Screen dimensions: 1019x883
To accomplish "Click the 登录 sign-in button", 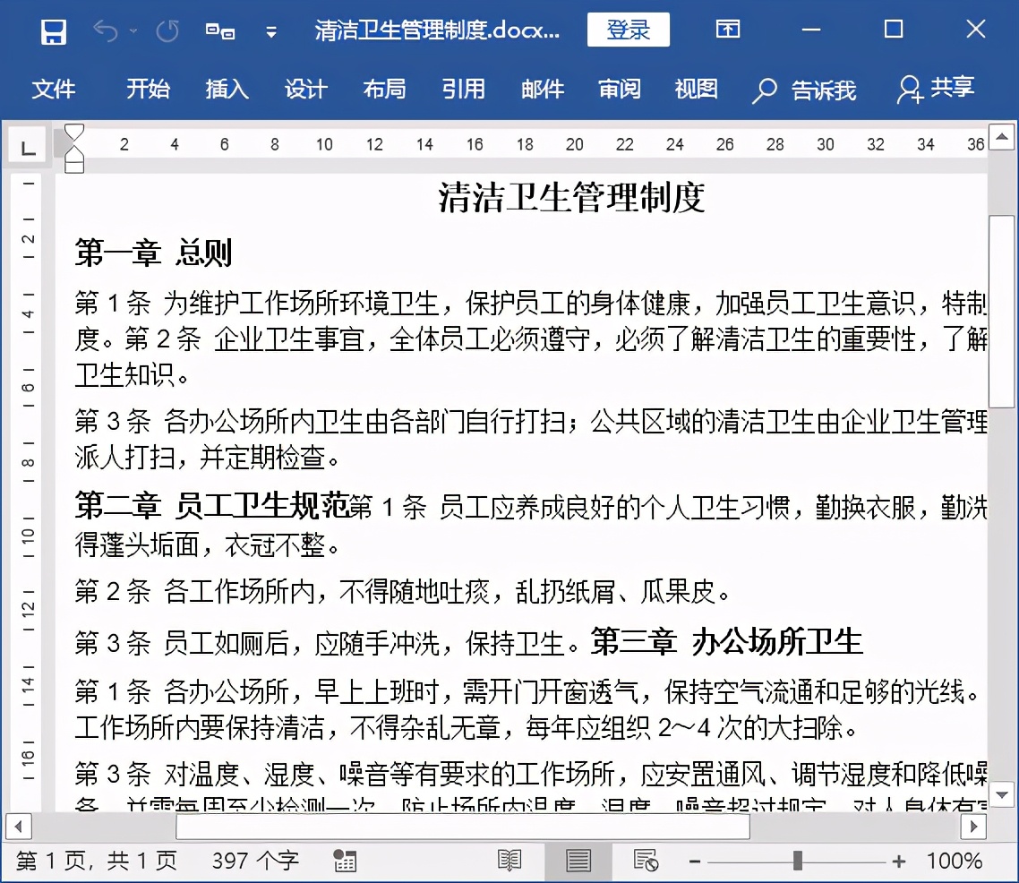I will pyautogui.click(x=629, y=30).
